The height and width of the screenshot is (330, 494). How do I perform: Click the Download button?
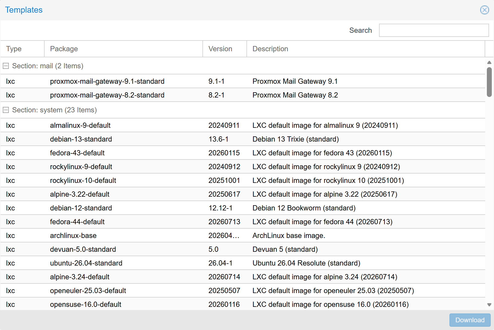coord(470,320)
